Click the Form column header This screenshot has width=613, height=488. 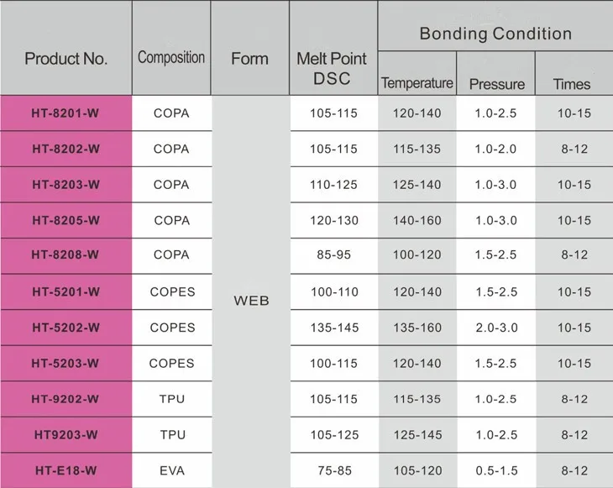tap(249, 59)
